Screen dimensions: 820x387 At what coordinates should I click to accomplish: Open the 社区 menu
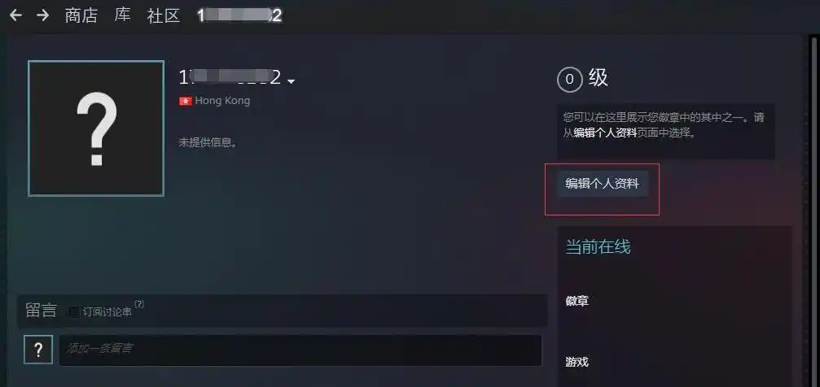point(163,15)
